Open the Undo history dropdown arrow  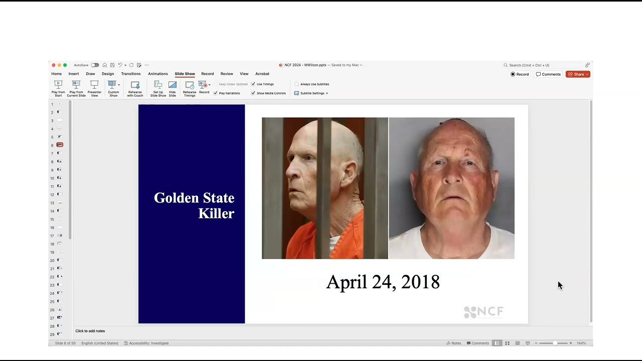tap(125, 65)
